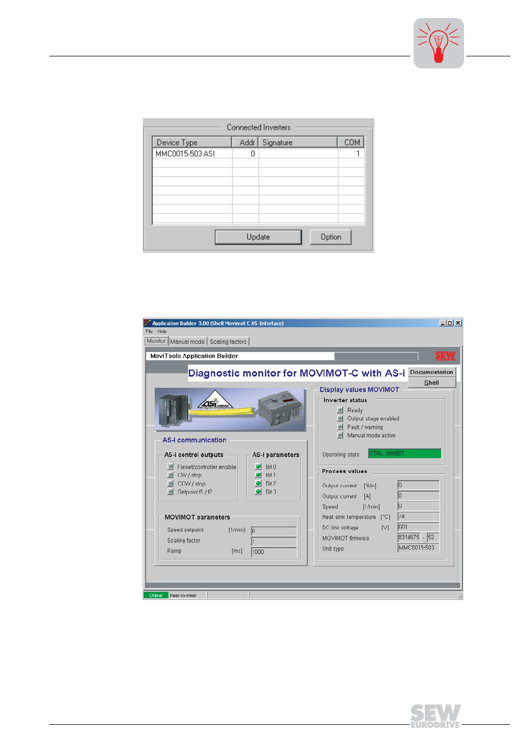This screenshot has width=522, height=739.
Task: Click the Heat sink temperature field
Action: (x=418, y=516)
